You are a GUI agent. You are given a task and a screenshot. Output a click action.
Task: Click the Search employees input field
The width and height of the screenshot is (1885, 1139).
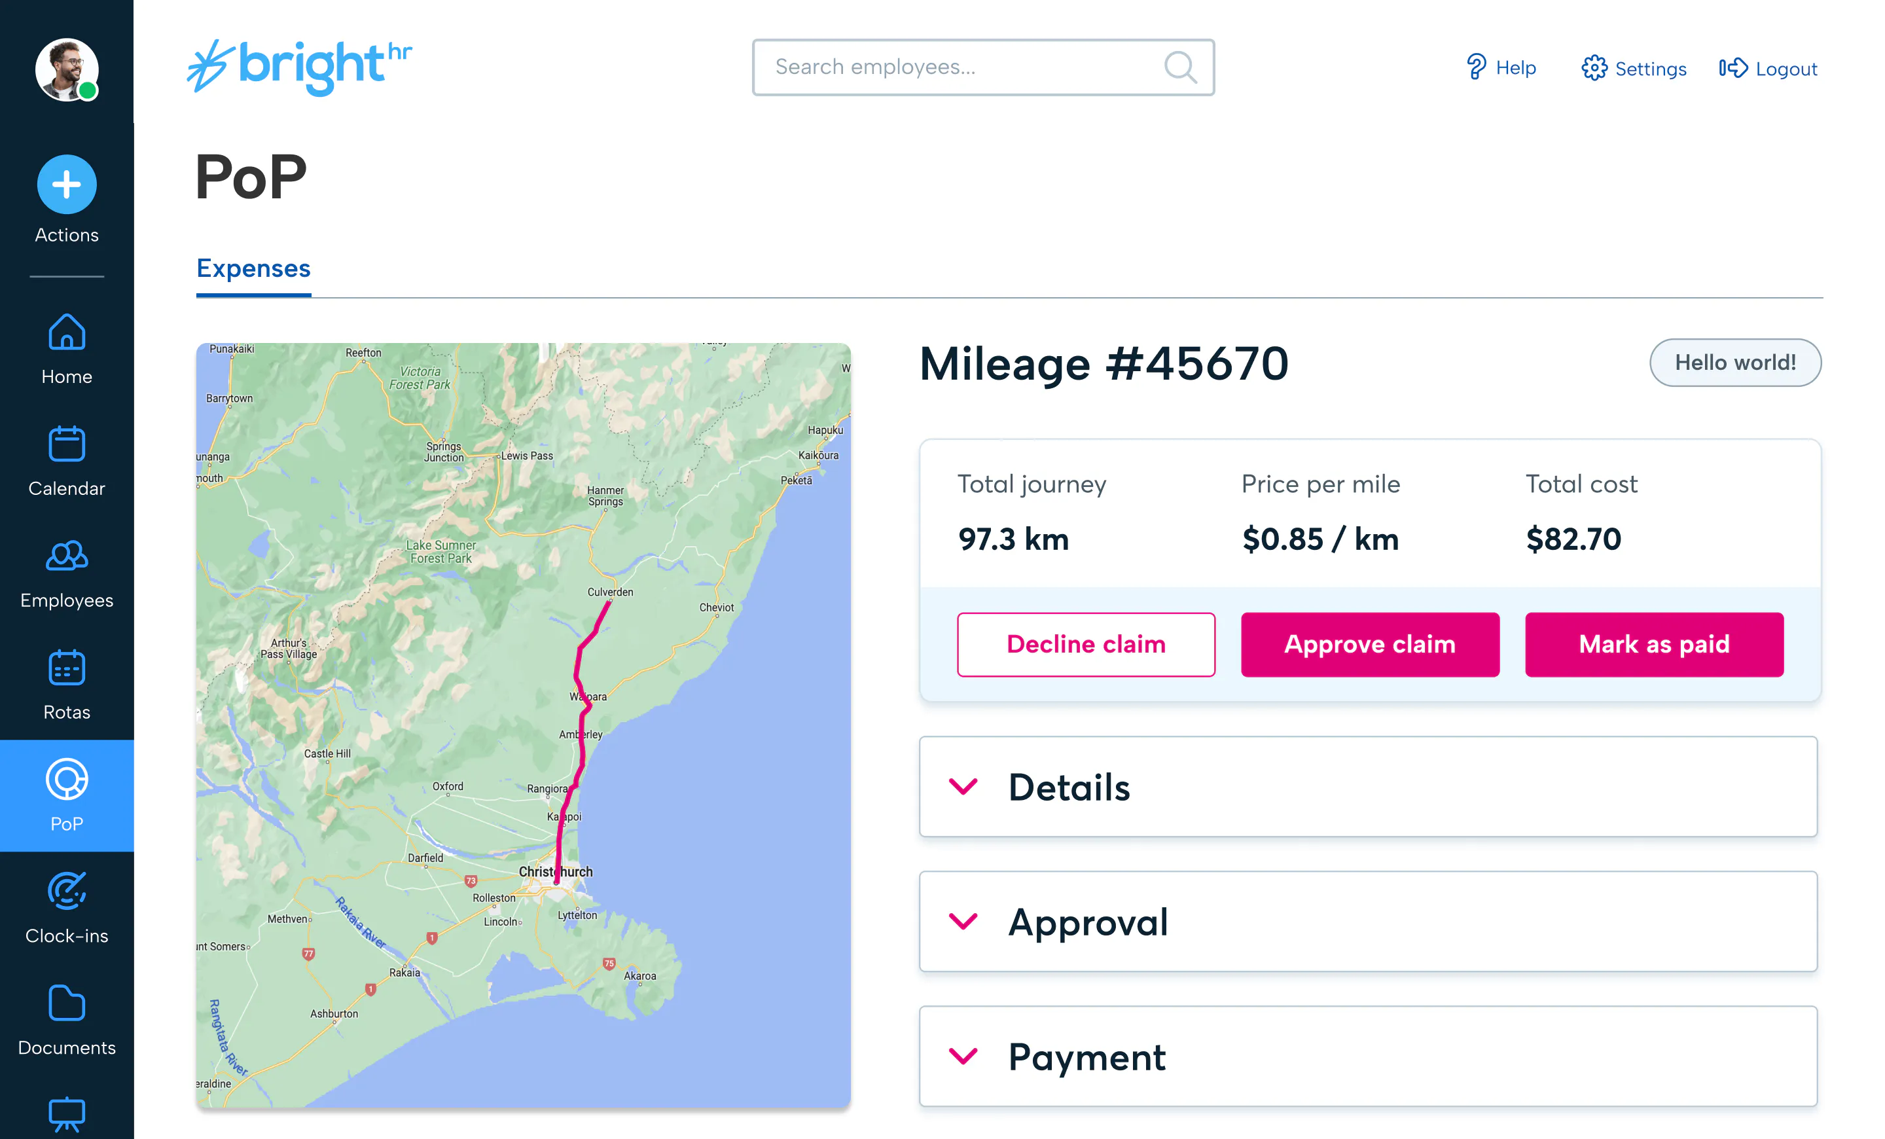click(983, 67)
